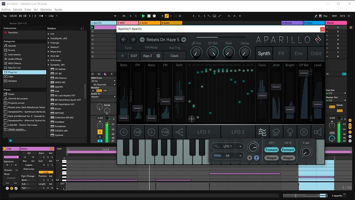Click the plus icon in the LFO popup
Screen dimensions: 355x200
pos(250,158)
